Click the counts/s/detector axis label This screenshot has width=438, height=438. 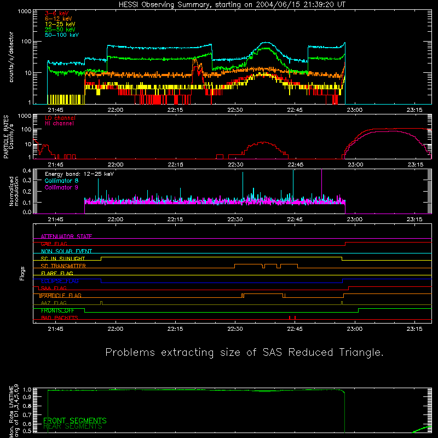[11, 57]
